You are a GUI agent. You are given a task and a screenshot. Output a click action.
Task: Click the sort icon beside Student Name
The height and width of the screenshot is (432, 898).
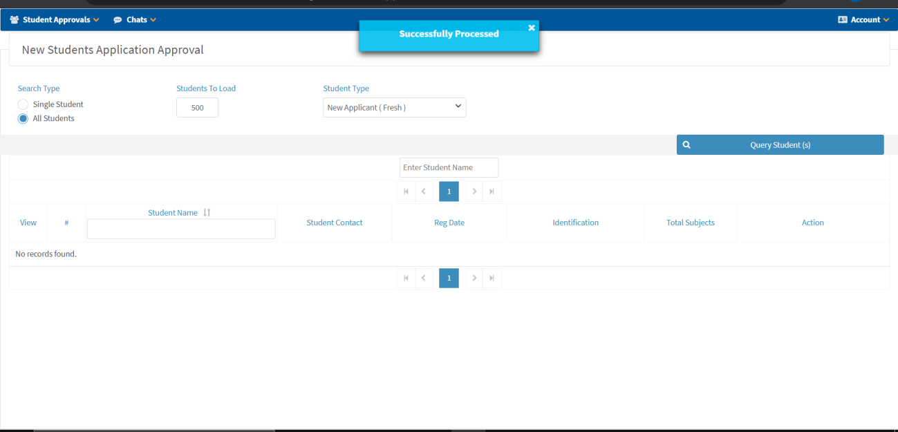207,213
